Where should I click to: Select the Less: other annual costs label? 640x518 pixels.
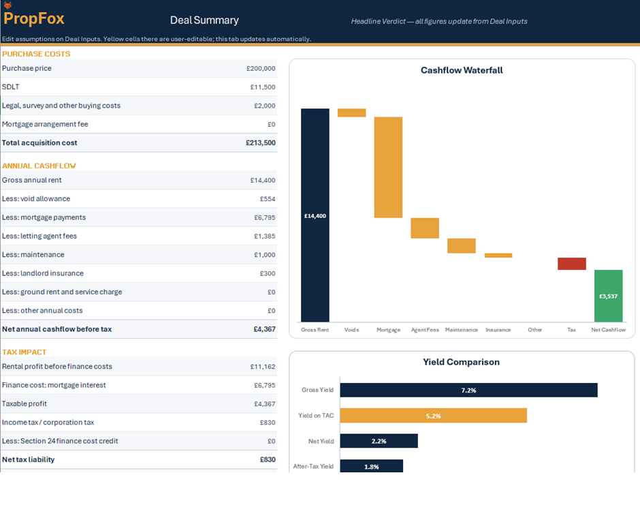pos(42,311)
